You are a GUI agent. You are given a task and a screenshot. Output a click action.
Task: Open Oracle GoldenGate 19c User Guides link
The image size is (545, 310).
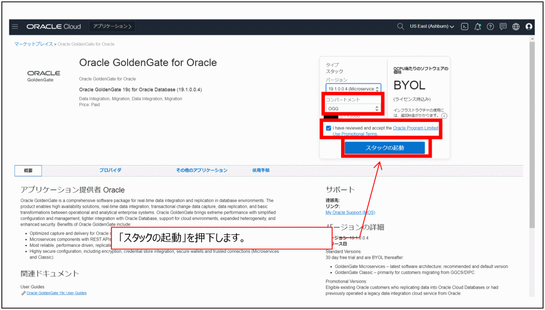pos(56,293)
